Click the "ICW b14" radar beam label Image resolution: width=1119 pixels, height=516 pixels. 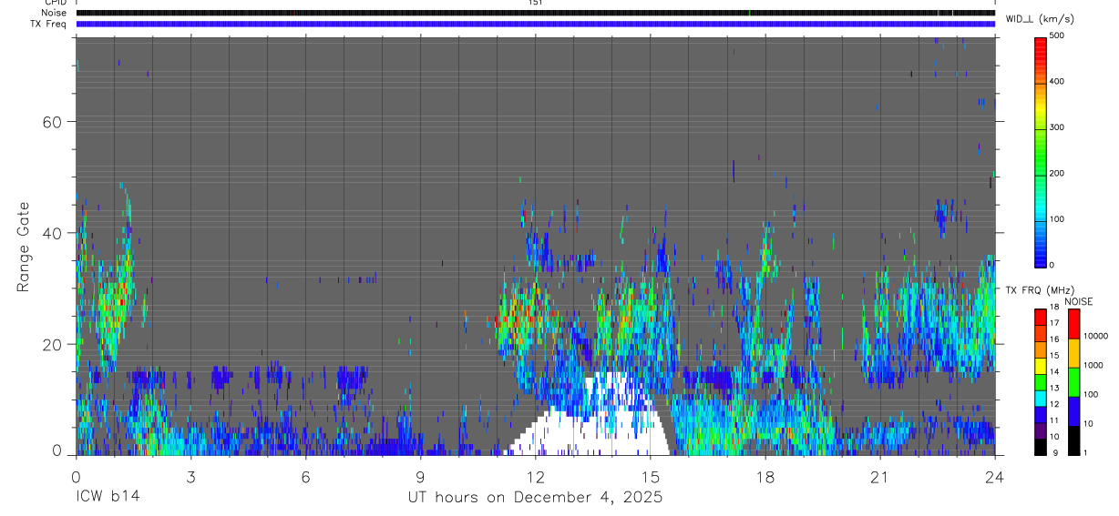click(x=108, y=498)
